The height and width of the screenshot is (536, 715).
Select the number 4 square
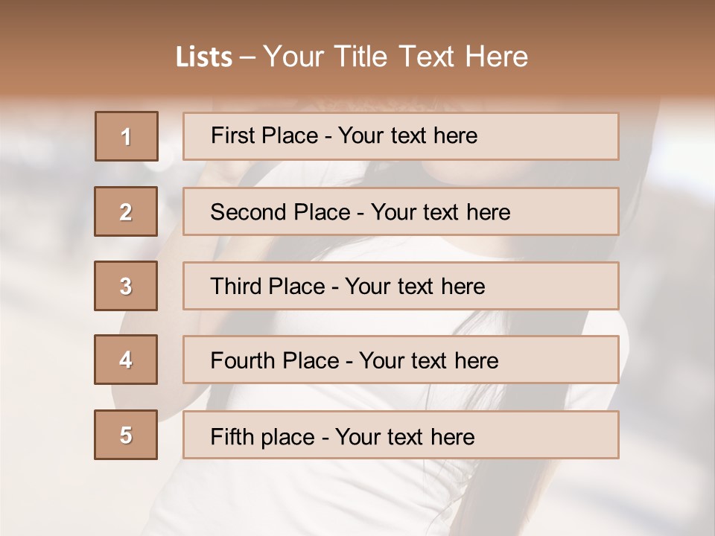[126, 360]
